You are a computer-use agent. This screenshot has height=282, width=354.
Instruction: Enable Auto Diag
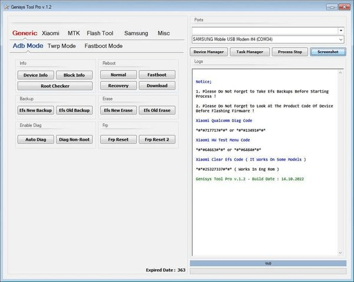click(35, 140)
